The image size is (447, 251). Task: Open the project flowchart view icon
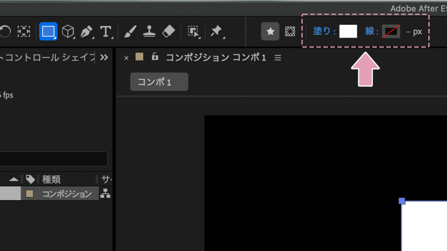pyautogui.click(x=106, y=193)
